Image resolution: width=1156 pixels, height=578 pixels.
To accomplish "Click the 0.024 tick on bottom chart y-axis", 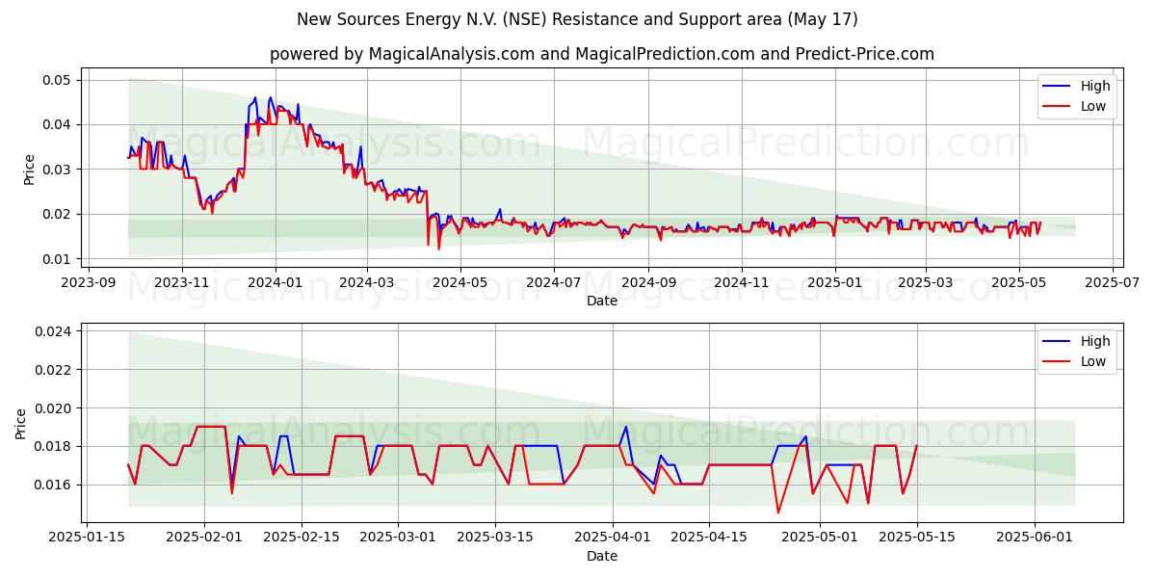I will point(54,331).
